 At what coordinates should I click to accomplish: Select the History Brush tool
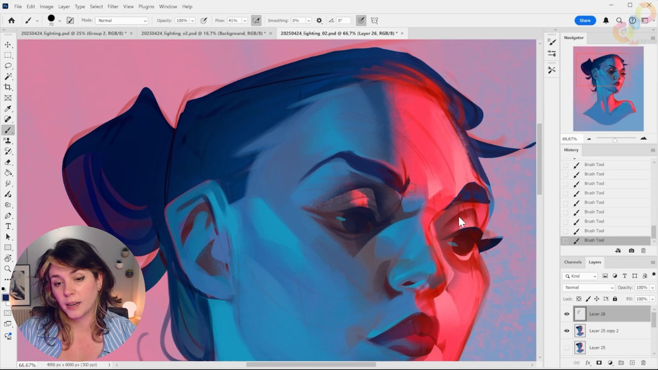tap(8, 152)
